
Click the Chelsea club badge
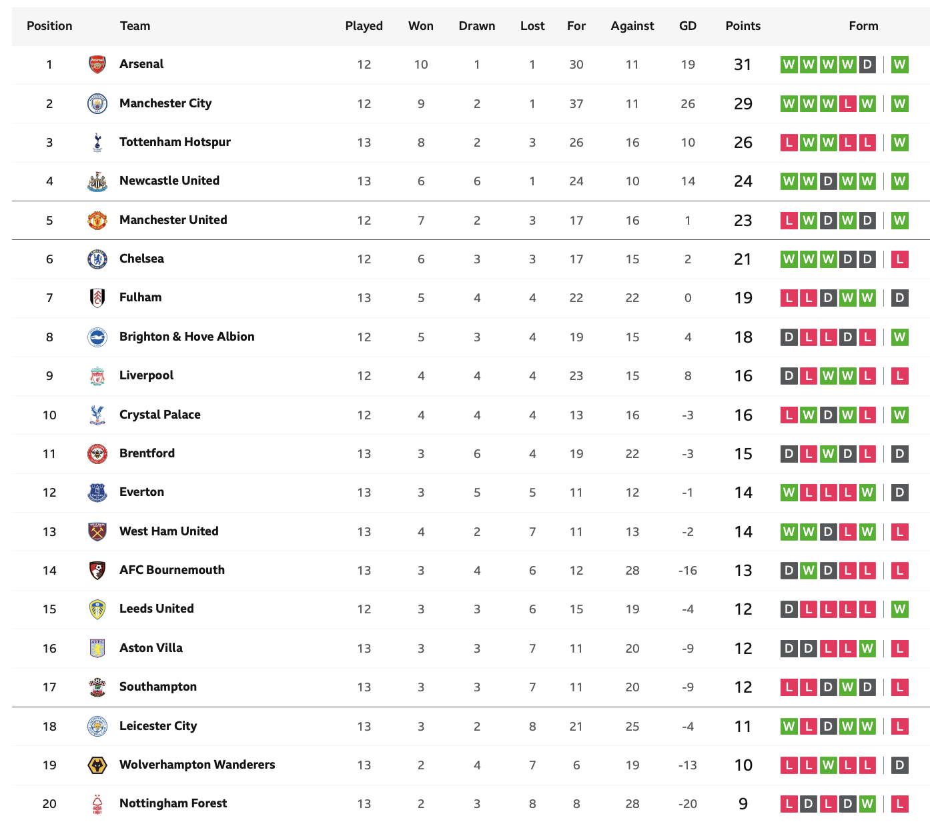[x=97, y=259]
